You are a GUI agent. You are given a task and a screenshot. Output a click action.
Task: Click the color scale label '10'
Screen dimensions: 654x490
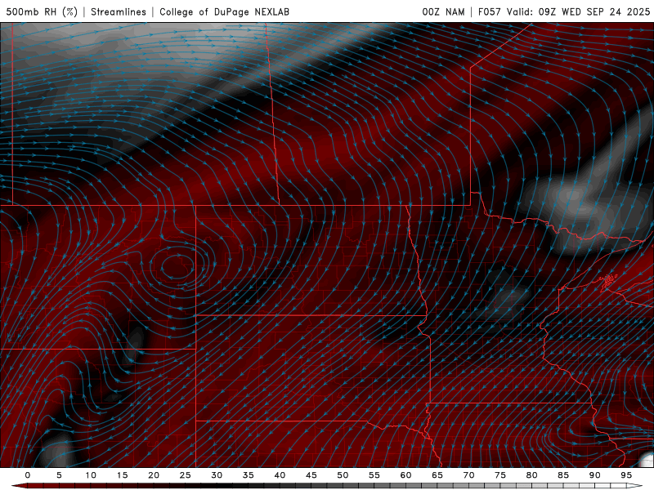pyautogui.click(x=91, y=475)
